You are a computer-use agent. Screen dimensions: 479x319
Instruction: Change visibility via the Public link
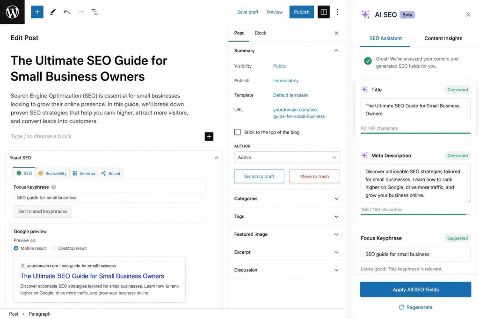click(x=280, y=66)
